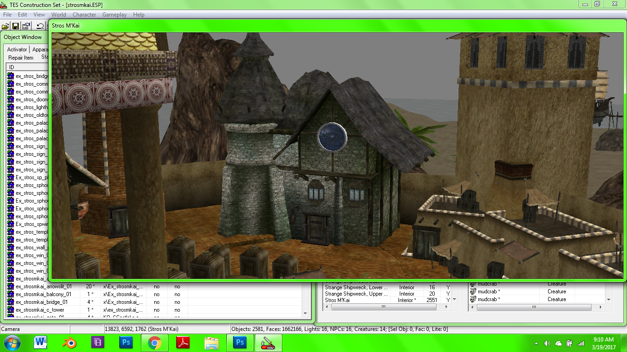The width and height of the screenshot is (627, 352).
Task: Click the icon next to ex_stros_lighth row
Action: tap(11, 107)
